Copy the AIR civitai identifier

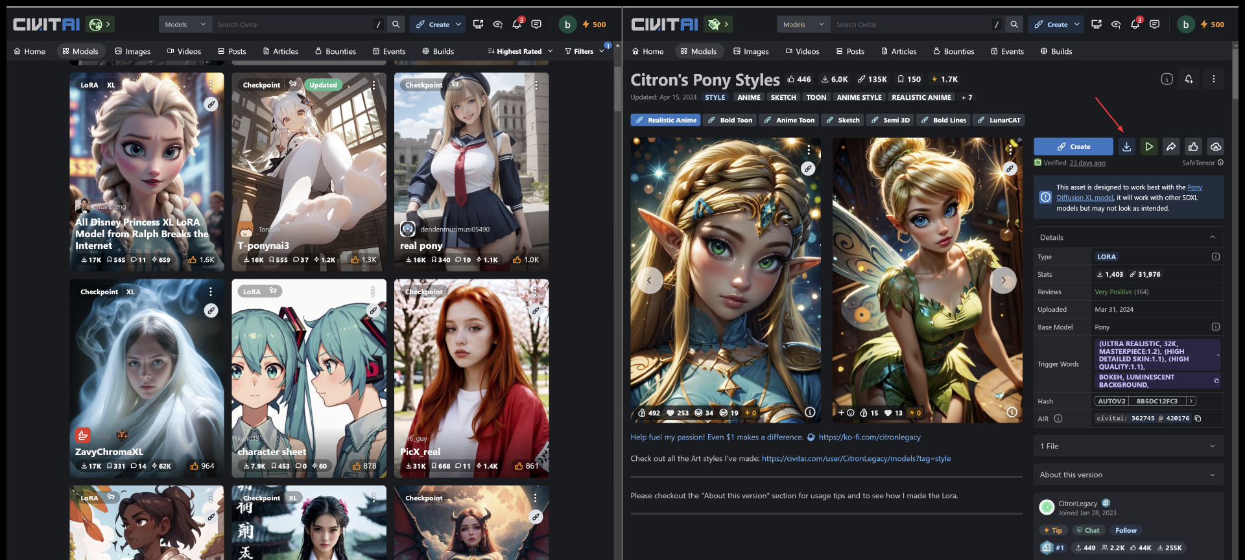(1198, 419)
